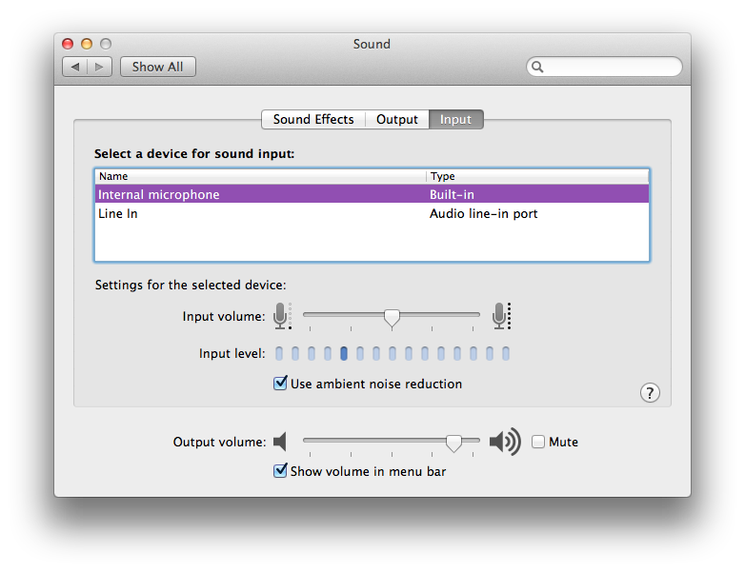745x572 pixels.
Task: Click the Name column header
Action: point(260,176)
